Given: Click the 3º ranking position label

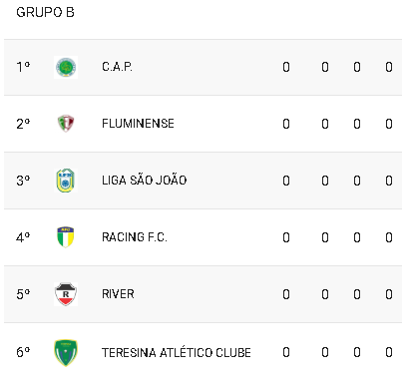Looking at the screenshot, I should [23, 181].
